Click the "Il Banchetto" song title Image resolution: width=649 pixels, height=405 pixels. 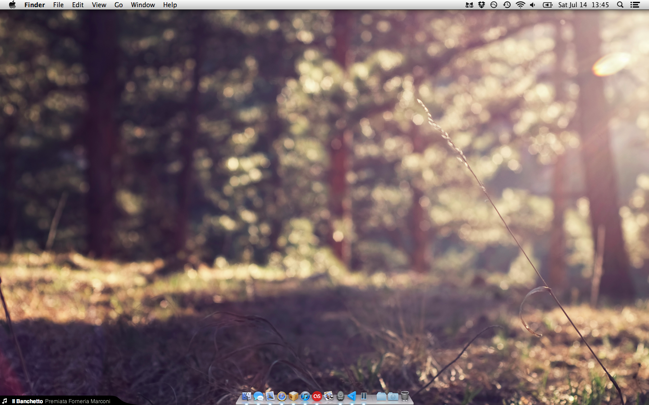tap(27, 401)
